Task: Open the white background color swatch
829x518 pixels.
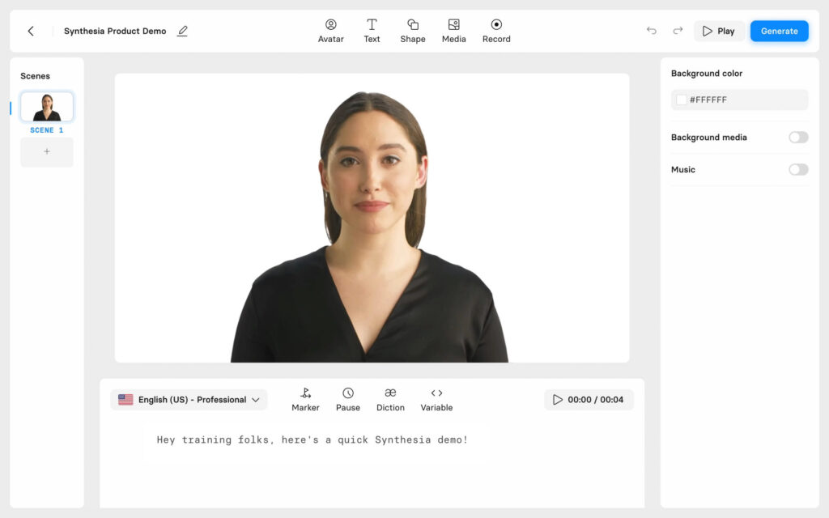Action: [x=681, y=99]
